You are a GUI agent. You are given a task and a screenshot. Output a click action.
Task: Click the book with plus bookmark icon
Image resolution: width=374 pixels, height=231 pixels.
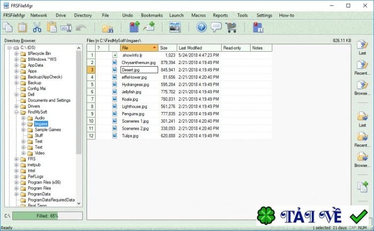tap(135, 27)
